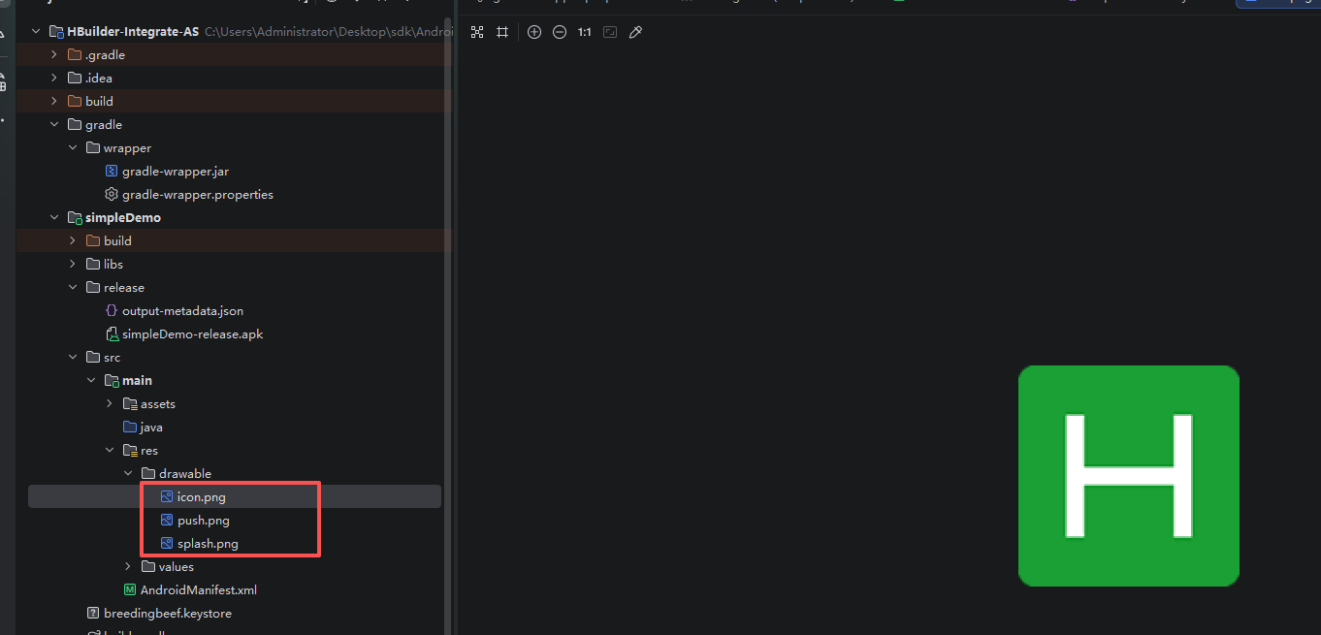Click the breedingbeef.keystore unknown-file icon

[93, 614]
